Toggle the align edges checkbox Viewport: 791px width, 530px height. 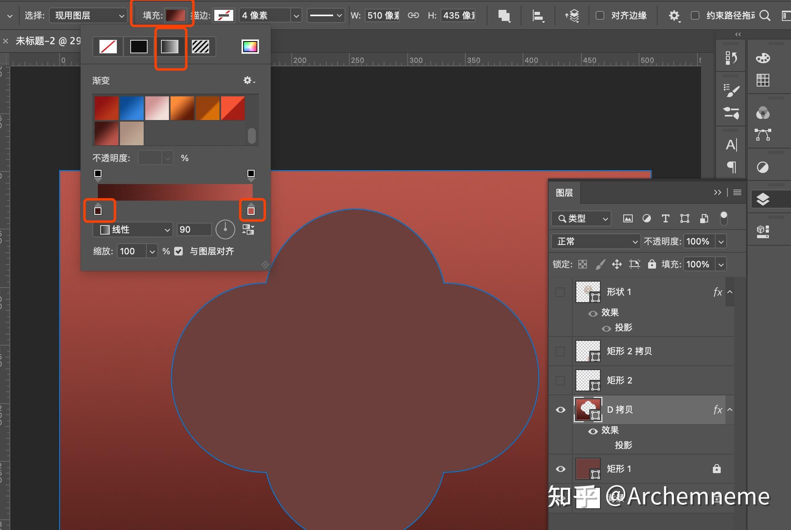pyautogui.click(x=600, y=15)
